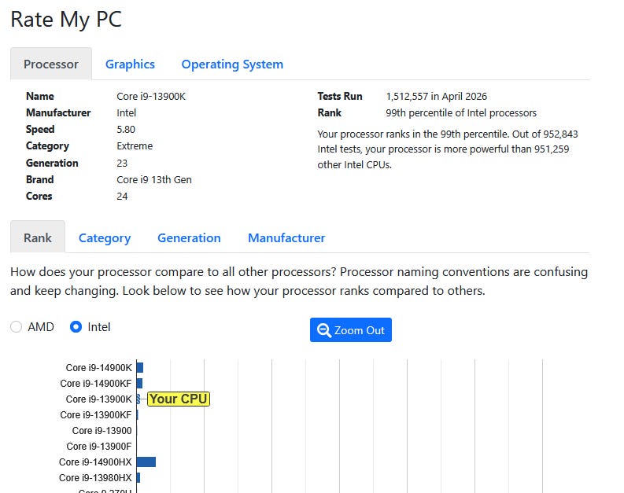The width and height of the screenshot is (624, 493).
Task: Click the Cores value 24
Action: [x=122, y=196]
